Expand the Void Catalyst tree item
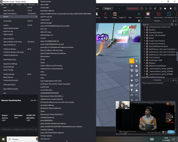Viewport: 178px width, 142px height. pos(145,58)
